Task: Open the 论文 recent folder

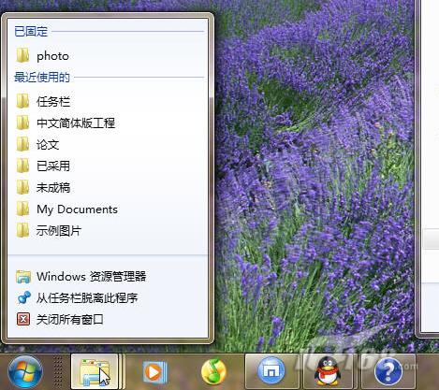Action: (108, 145)
